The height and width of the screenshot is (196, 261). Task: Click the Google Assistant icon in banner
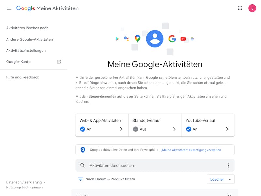tap(127, 39)
